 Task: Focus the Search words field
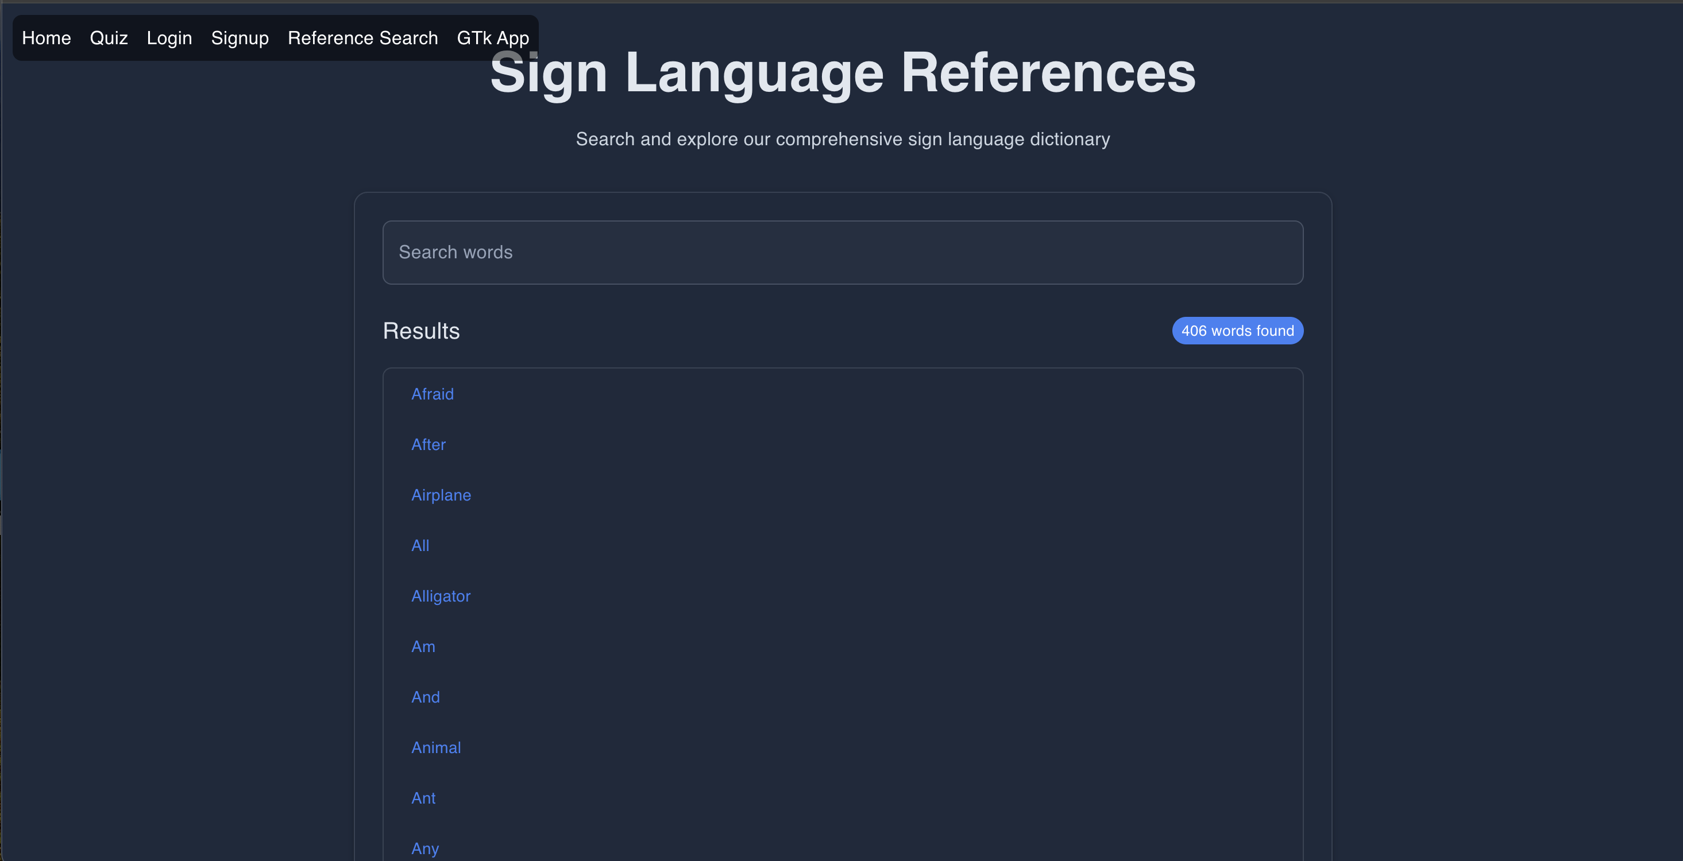842,252
